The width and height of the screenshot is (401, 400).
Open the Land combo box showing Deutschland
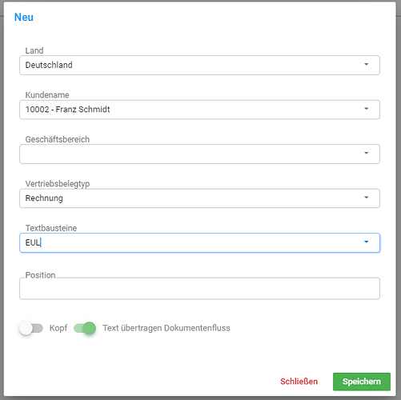(199, 65)
